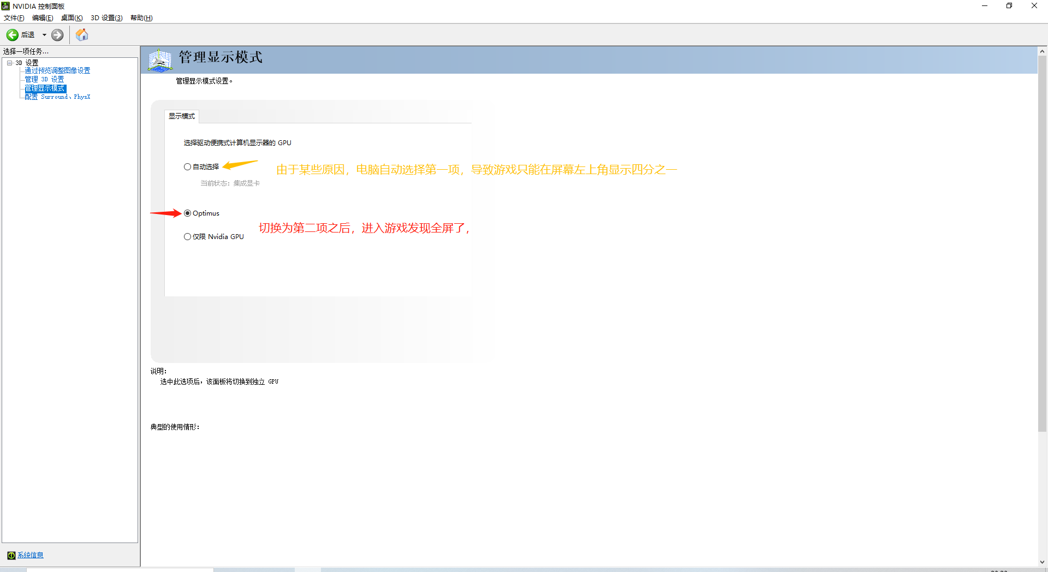
Task: Click the 当前状态: 集成显卡 status text
Action: point(230,183)
